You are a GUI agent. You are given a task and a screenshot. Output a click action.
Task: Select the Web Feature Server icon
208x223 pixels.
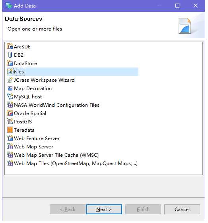tap(10, 138)
